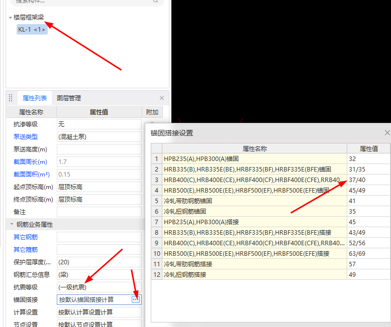Click the 抗渗等级 value field showing 无
391x327 pixels.
pos(99,124)
